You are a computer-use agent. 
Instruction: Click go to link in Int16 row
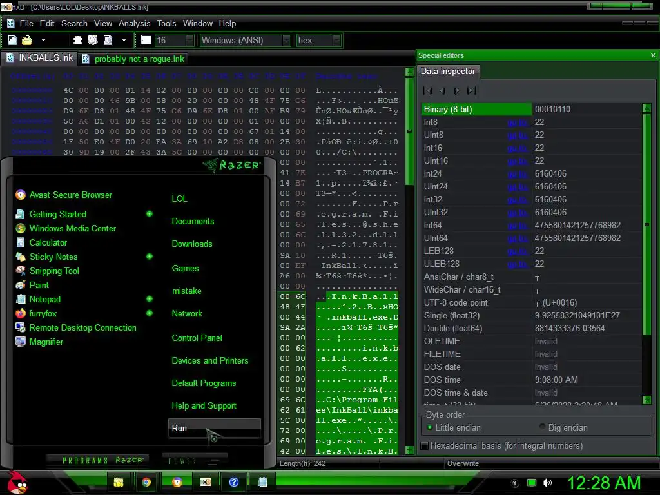click(x=518, y=148)
